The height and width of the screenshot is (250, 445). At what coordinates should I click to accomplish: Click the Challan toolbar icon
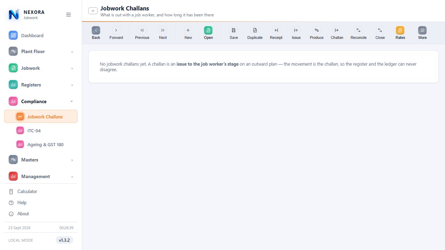click(x=337, y=30)
